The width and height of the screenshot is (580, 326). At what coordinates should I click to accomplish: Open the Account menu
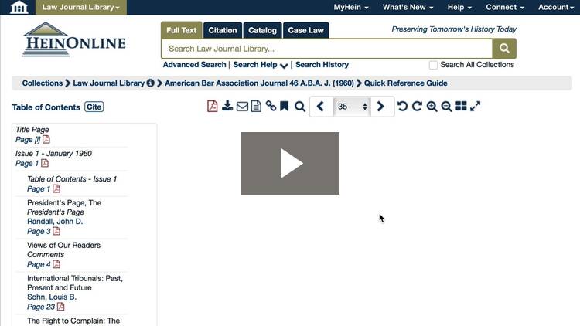(x=555, y=7)
